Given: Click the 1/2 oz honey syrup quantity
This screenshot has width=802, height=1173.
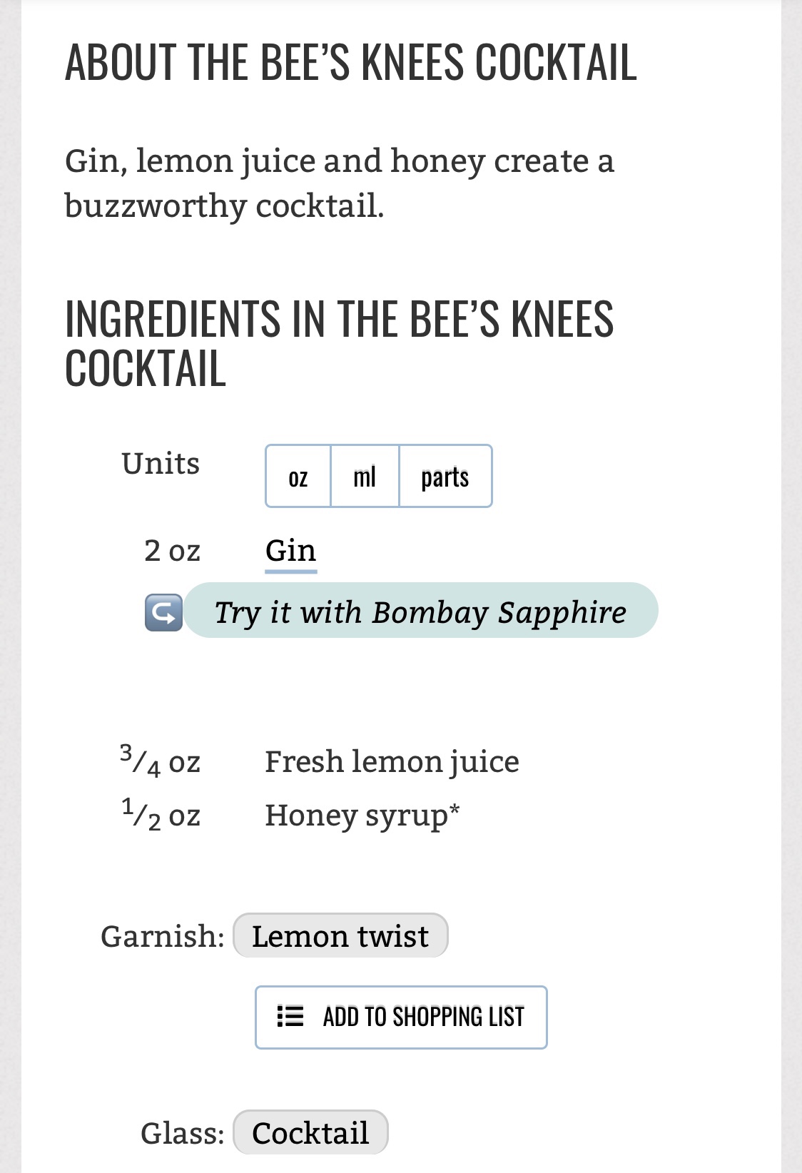Looking at the screenshot, I should (x=161, y=816).
